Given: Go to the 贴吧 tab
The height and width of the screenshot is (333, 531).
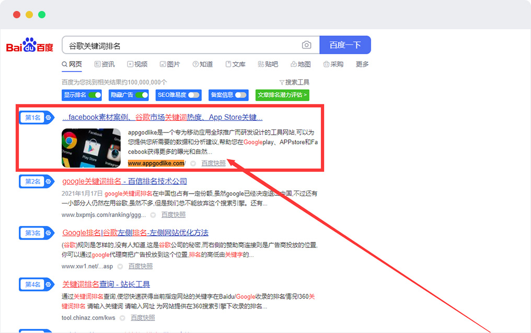Looking at the screenshot, I should pyautogui.click(x=268, y=64).
